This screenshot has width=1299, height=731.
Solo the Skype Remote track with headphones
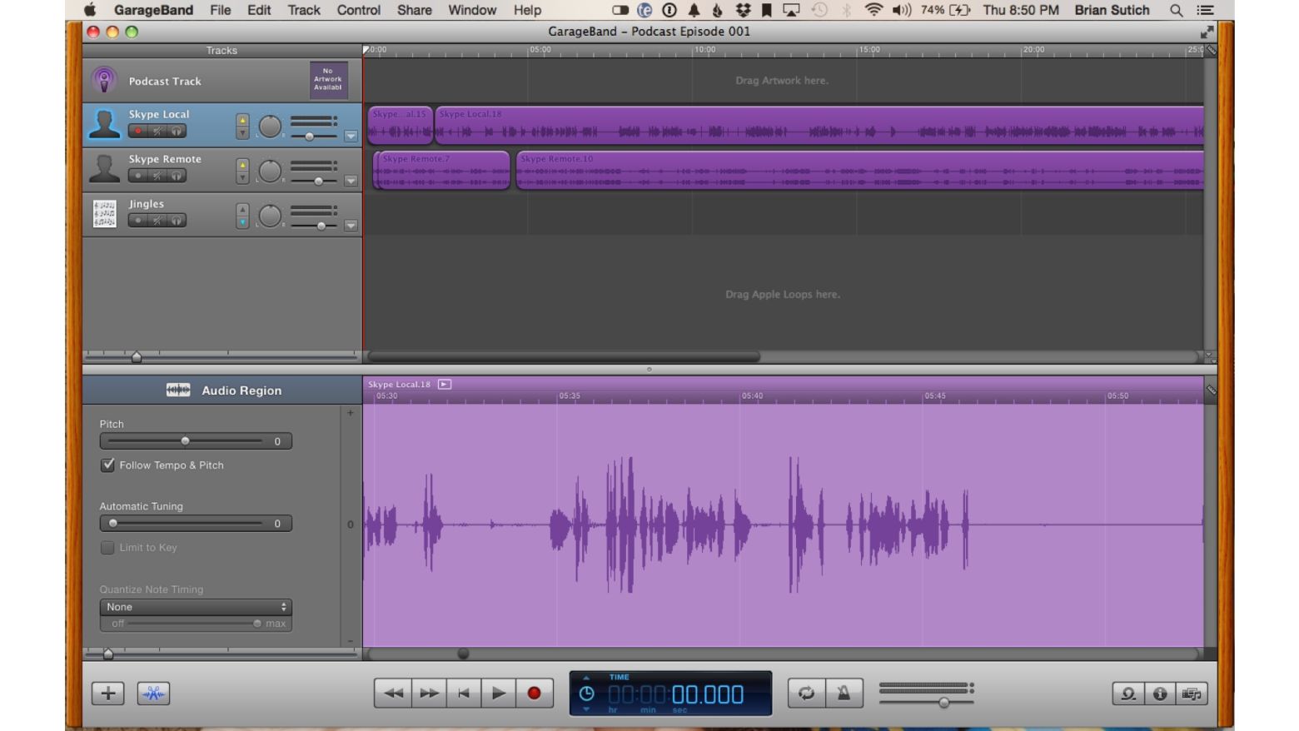tap(177, 177)
